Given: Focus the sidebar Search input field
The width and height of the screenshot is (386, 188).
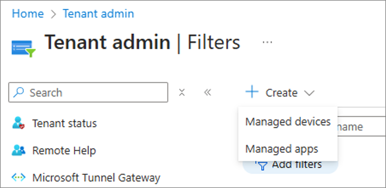Looking at the screenshot, I should [88, 92].
